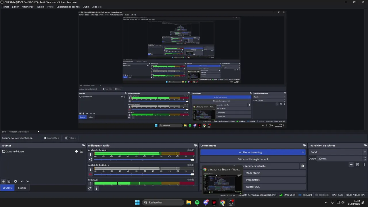Select the Capture d'écran source row
This screenshot has width=368, height=207.
pyautogui.click(x=43, y=152)
